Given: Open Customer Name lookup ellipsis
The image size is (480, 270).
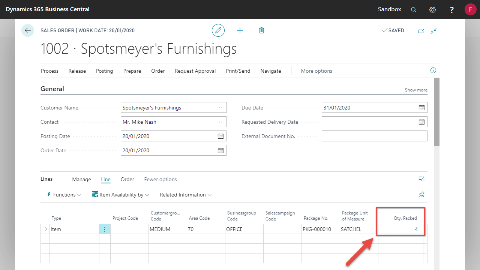Looking at the screenshot, I should 221,108.
